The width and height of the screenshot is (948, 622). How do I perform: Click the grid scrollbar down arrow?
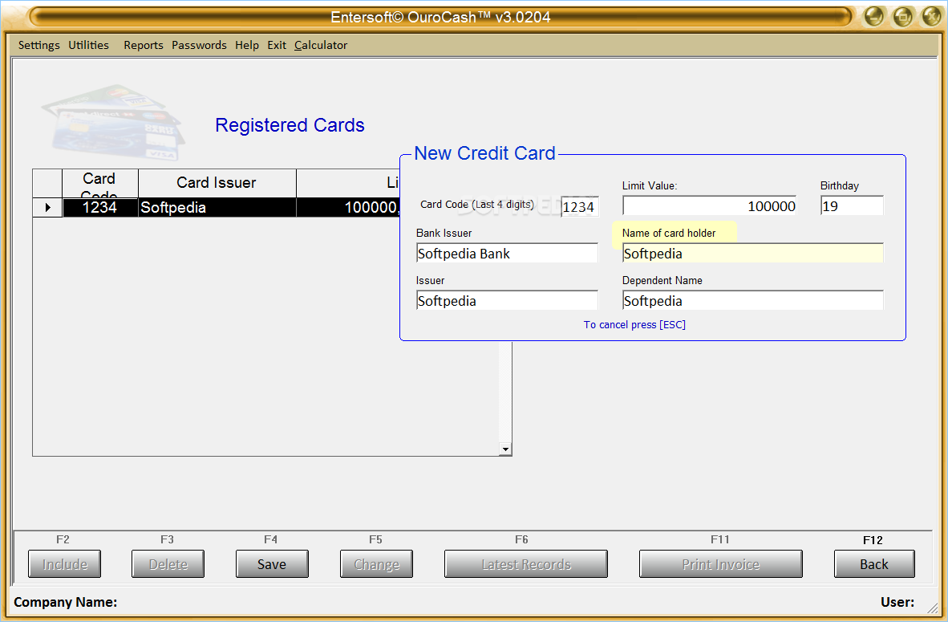[x=505, y=449]
